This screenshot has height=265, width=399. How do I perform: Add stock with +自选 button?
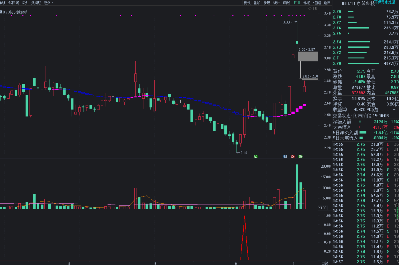click(x=317, y=2)
